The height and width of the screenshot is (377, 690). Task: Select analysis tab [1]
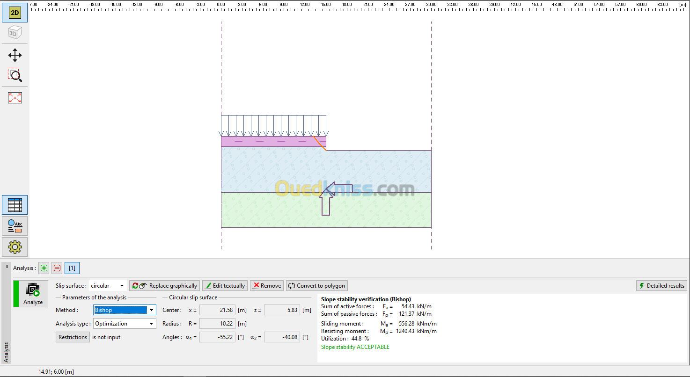(x=72, y=268)
